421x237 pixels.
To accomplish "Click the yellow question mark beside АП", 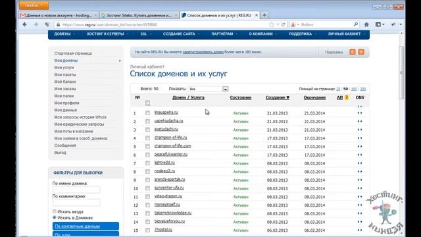I will [347, 97].
